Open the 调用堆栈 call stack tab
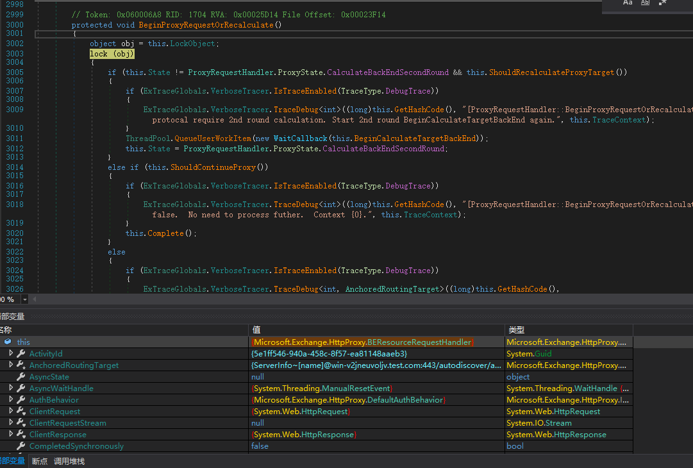 pyautogui.click(x=69, y=461)
